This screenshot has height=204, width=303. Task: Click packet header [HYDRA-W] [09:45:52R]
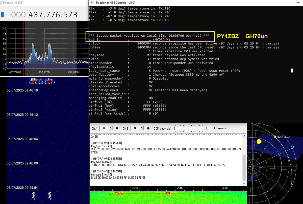click(106, 159)
